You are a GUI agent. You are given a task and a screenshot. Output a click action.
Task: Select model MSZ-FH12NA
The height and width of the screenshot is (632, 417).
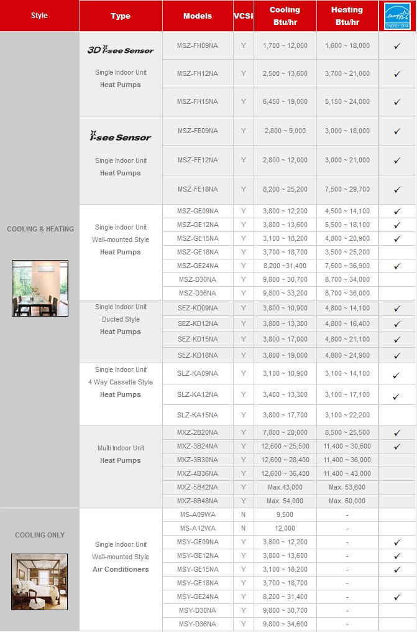click(x=197, y=74)
